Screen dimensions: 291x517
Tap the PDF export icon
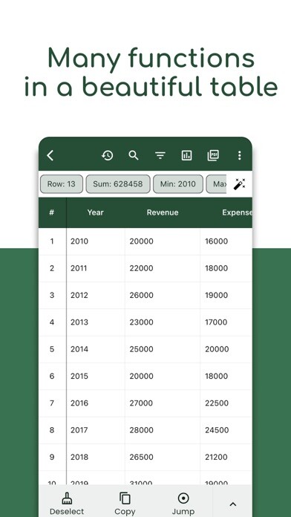click(x=213, y=155)
